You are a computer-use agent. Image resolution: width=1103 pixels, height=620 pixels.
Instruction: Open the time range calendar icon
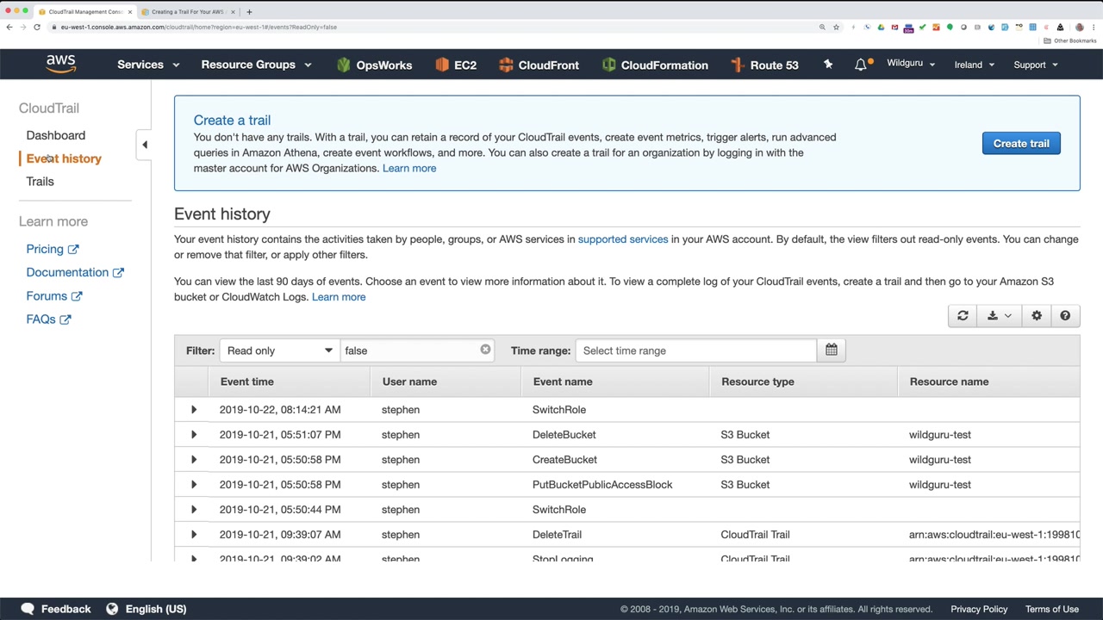click(x=831, y=350)
